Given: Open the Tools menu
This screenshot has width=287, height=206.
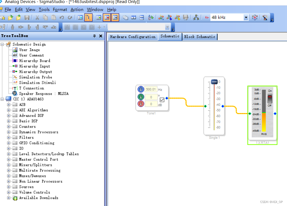Looking at the screenshot, I should tap(44, 10).
